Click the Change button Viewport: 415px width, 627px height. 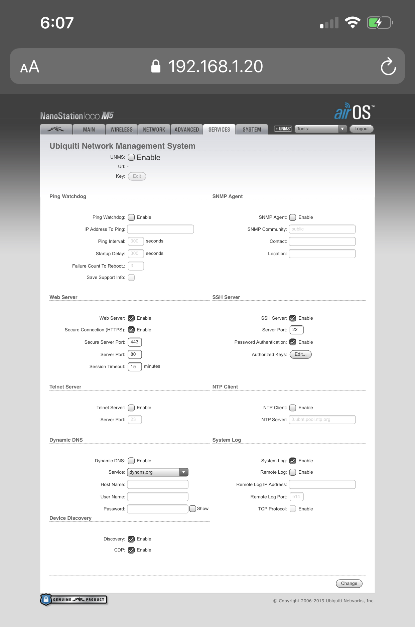[x=349, y=583]
